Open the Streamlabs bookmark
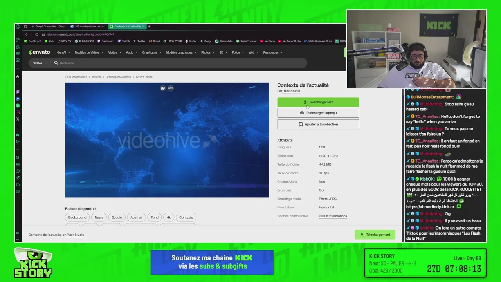Image resolution: width=501 pixels, height=282 pixels. click(x=224, y=41)
